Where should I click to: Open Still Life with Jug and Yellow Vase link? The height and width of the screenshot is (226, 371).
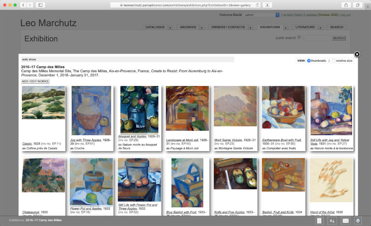point(329,142)
